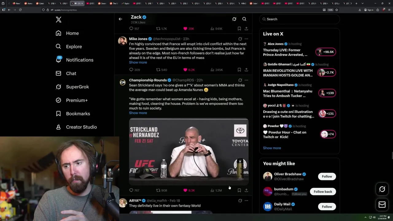Show more live spaces on X
The width and height of the screenshot is (393, 221).
pos(272,148)
